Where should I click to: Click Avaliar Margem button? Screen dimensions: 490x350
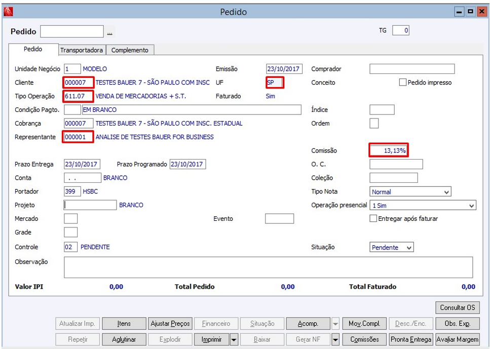pyautogui.click(x=458, y=339)
